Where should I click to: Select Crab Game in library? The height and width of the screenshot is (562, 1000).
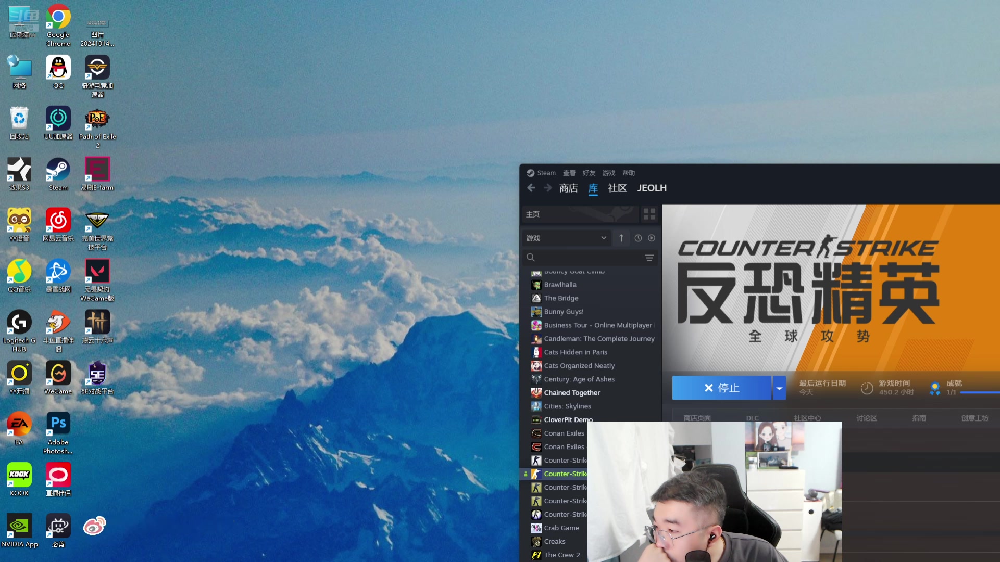555,528
